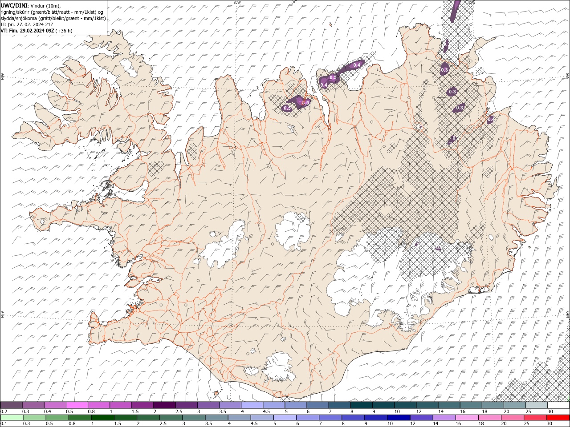Pick the 7 periwinkle swatch in the lower scale
Screen dimensions: 570x427
pos(330,418)
